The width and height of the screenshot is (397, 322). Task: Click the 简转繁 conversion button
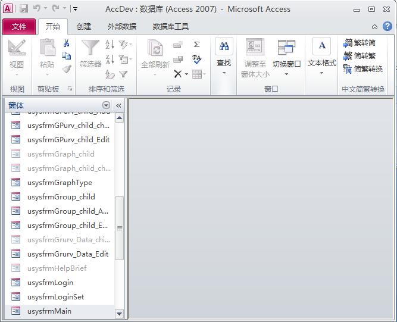coord(360,56)
